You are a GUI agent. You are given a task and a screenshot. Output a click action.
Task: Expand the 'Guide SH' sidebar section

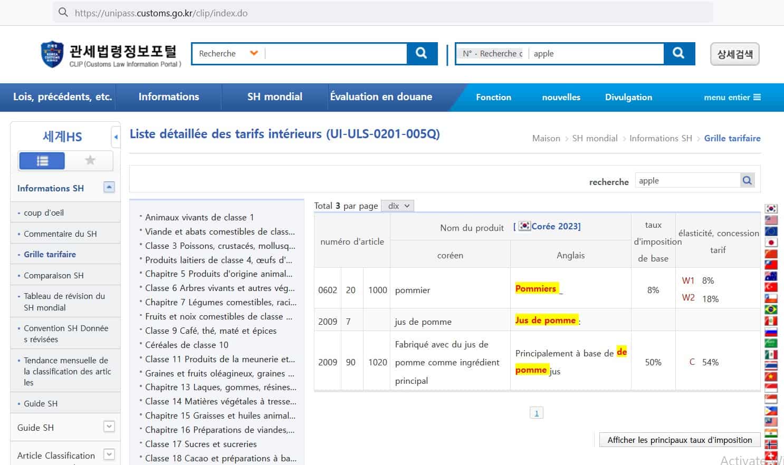tap(109, 427)
